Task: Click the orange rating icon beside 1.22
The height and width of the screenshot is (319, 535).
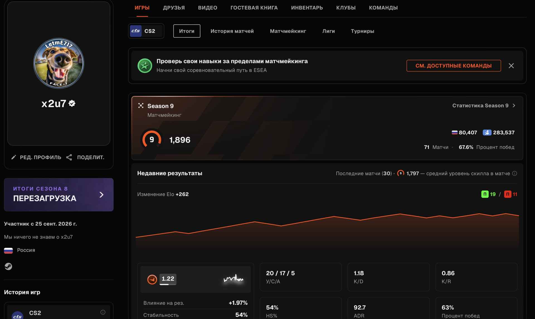Action: tap(152, 279)
